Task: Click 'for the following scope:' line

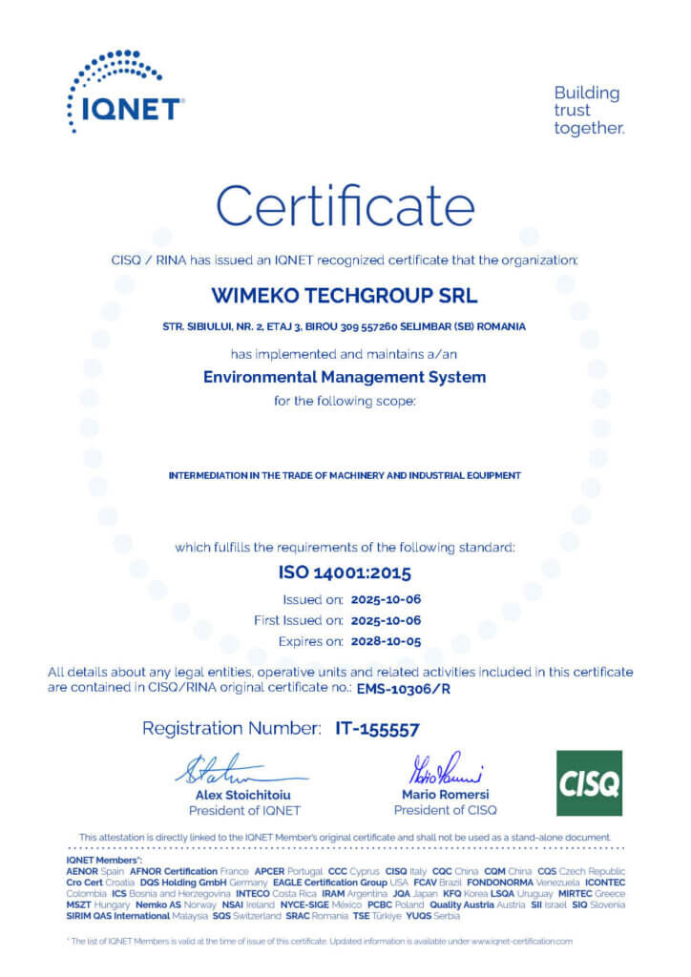Action: pyautogui.click(x=345, y=401)
